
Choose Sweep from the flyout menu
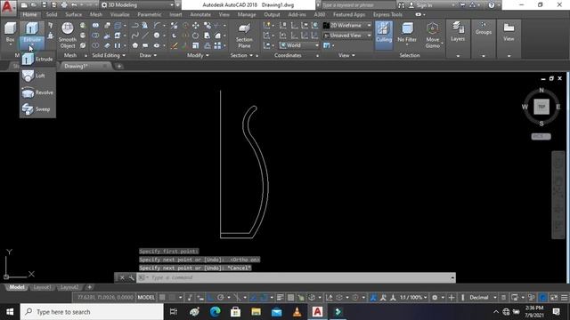pyautogui.click(x=37, y=108)
